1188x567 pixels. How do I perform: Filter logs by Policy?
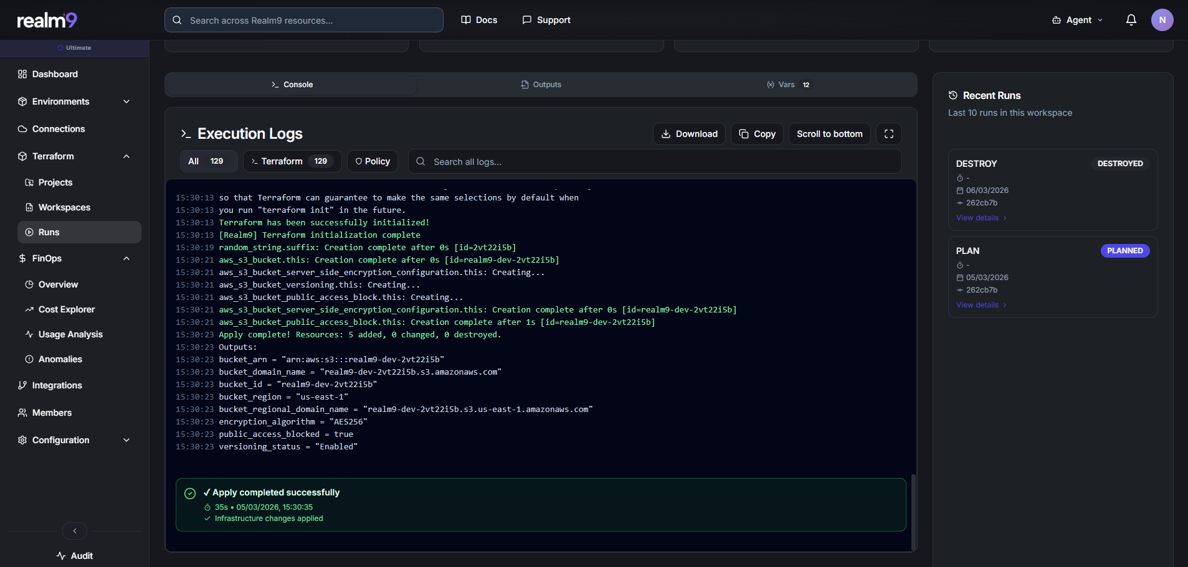point(373,161)
